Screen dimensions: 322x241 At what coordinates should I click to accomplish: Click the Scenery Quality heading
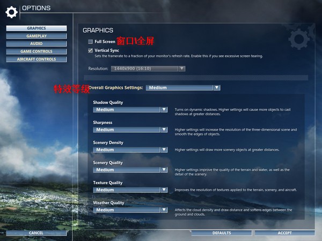click(x=108, y=163)
